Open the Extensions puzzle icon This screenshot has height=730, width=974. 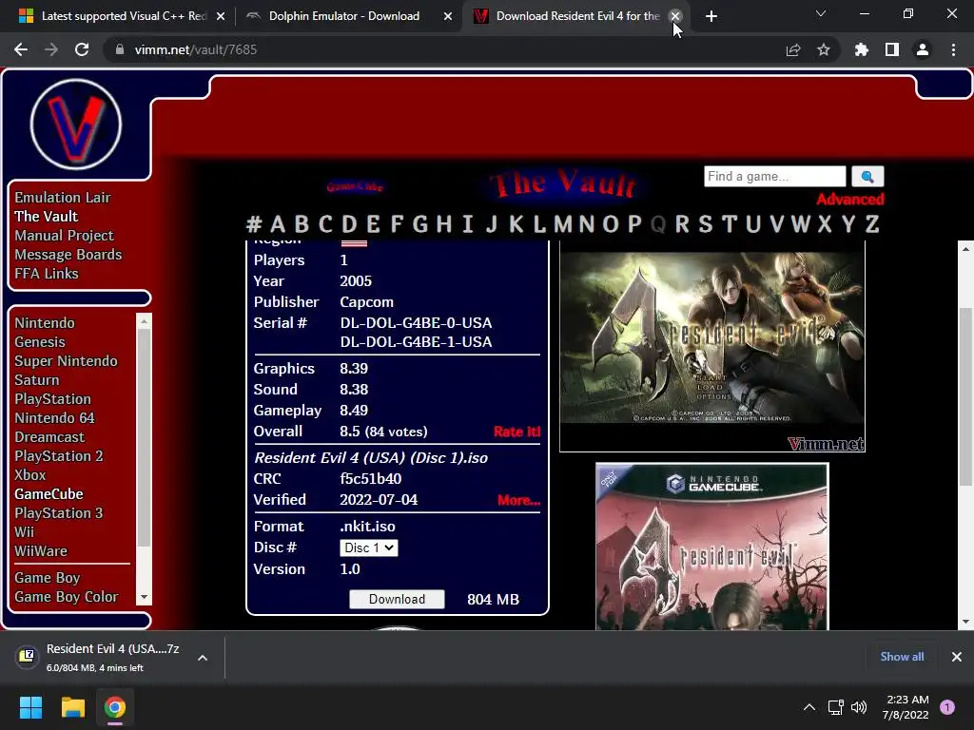pyautogui.click(x=862, y=49)
